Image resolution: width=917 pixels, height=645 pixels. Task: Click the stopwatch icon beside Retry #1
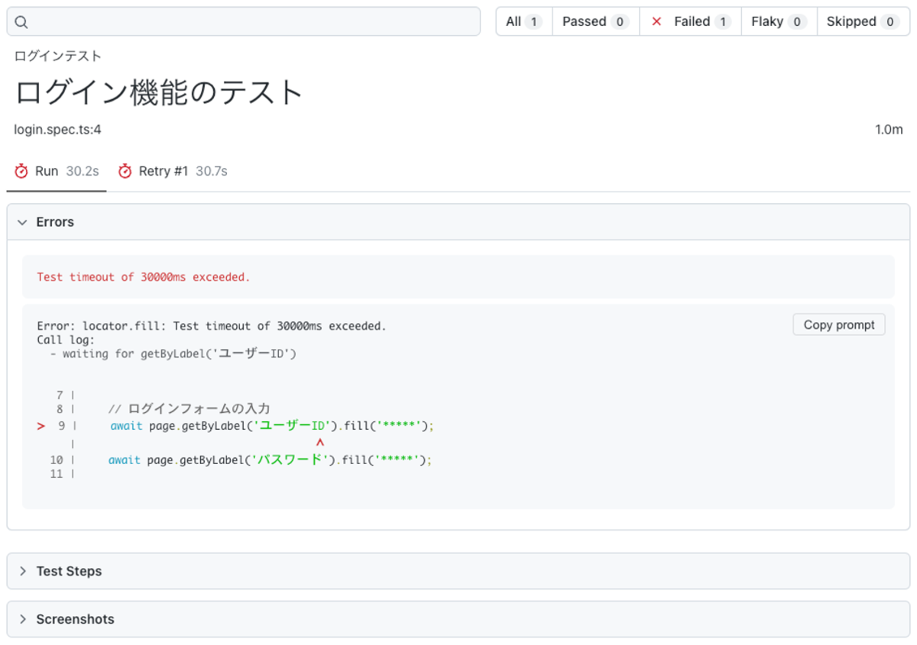[125, 171]
